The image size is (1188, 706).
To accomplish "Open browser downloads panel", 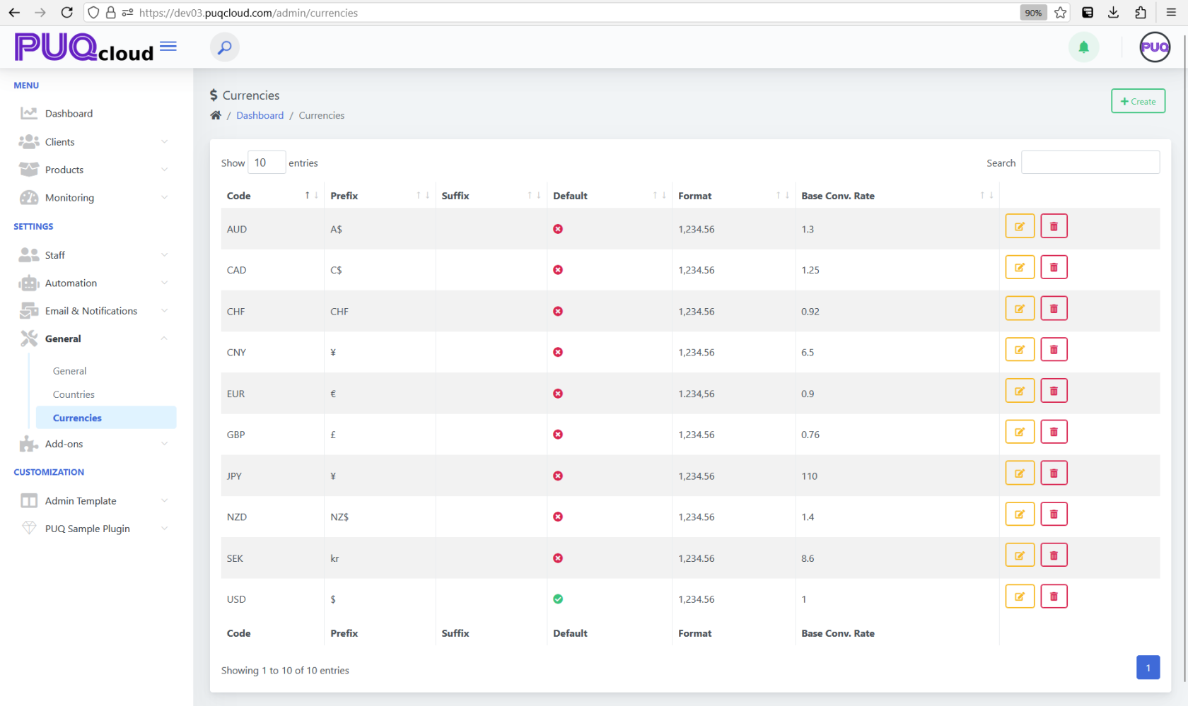I will pyautogui.click(x=1114, y=13).
